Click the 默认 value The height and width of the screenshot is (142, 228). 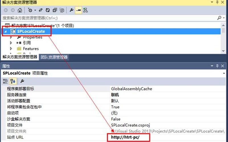point(115,101)
